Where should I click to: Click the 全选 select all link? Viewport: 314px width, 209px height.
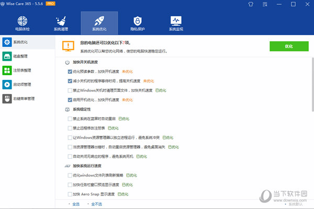click(x=76, y=204)
